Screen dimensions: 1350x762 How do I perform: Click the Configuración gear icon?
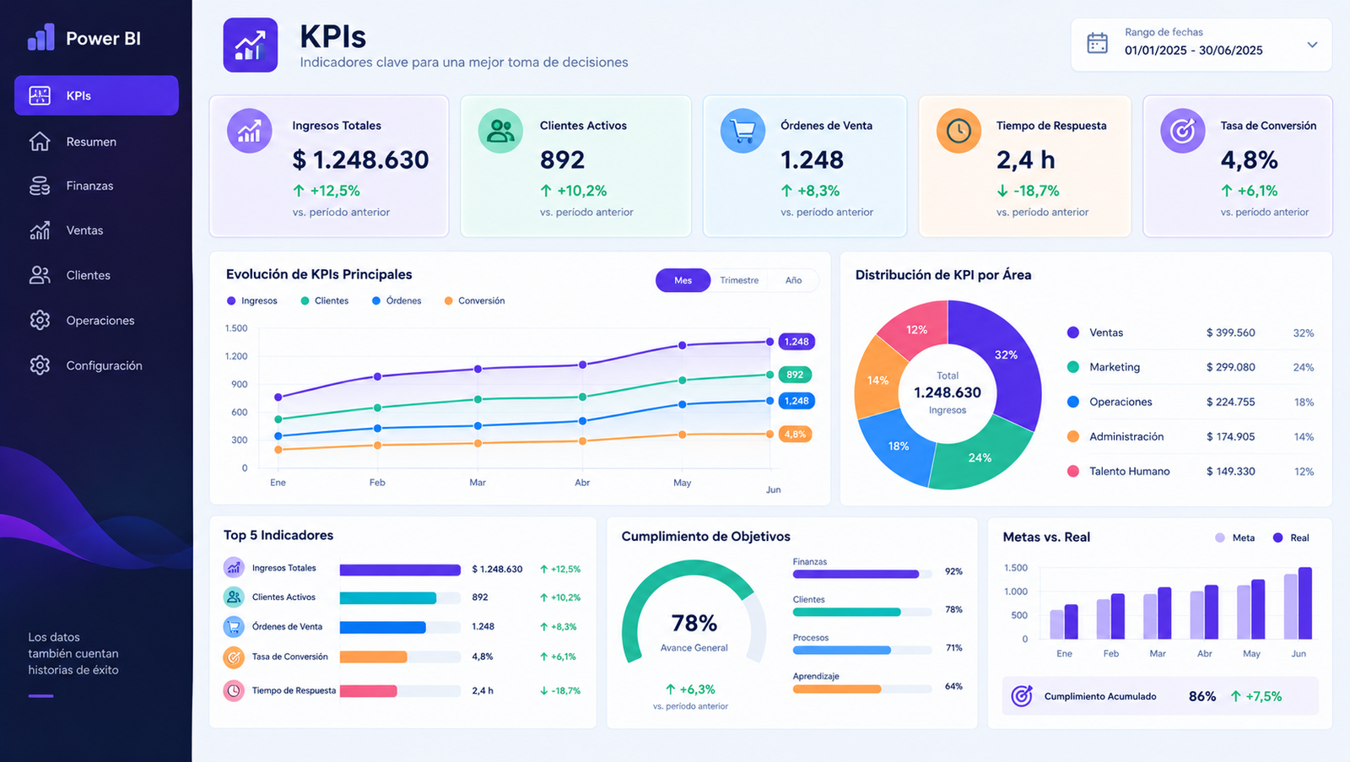coord(40,365)
